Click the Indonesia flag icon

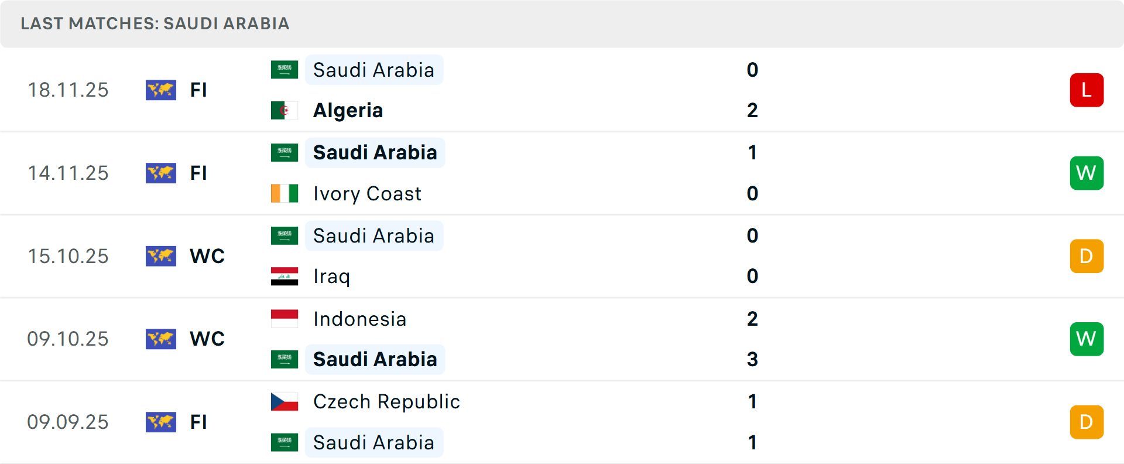[x=285, y=319]
